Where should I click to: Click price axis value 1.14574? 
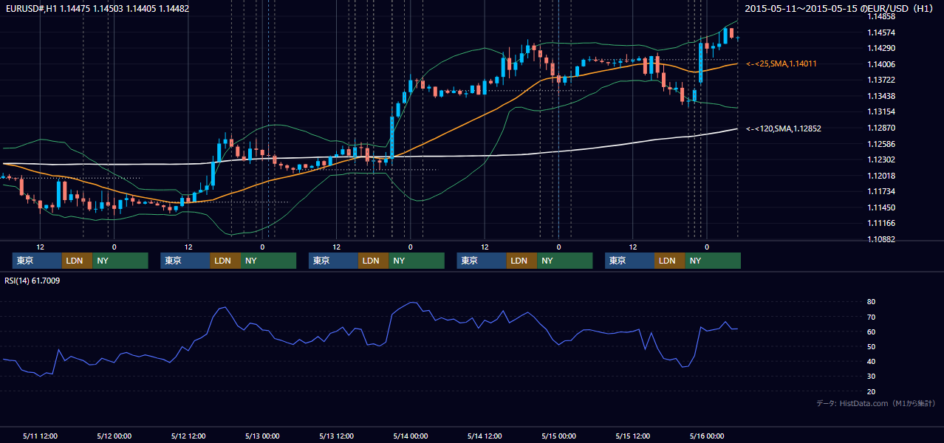pos(881,32)
